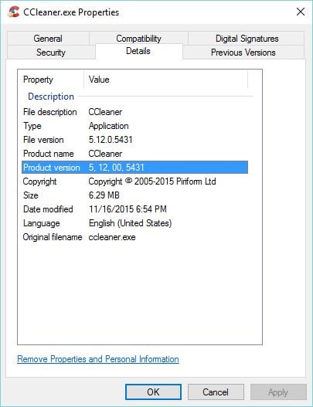Select the Copyright property row

click(x=134, y=181)
